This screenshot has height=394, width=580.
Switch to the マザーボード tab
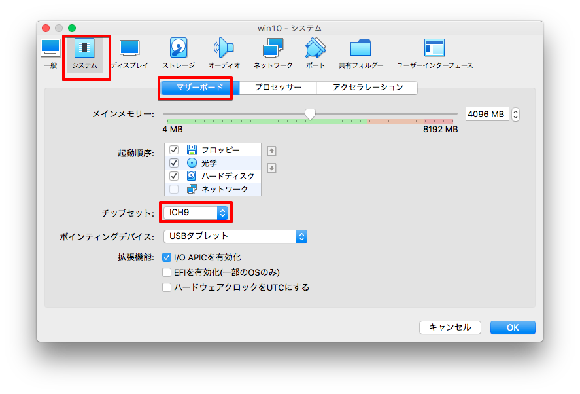pyautogui.click(x=199, y=88)
